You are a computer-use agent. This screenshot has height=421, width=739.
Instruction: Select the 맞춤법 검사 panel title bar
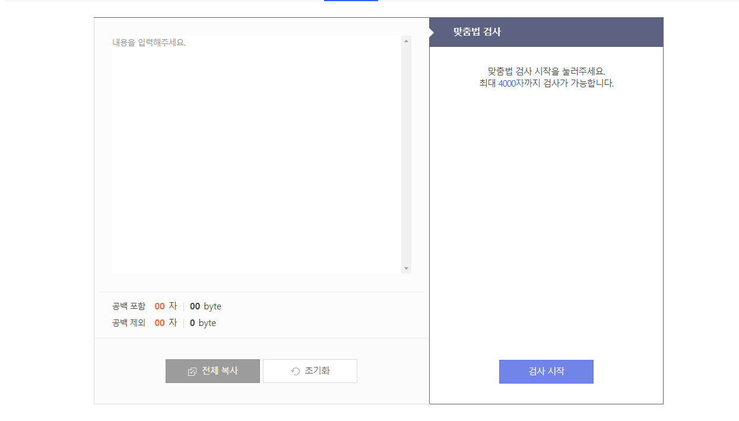click(546, 31)
